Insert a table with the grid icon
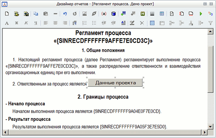The image size is (216, 138). click(x=162, y=14)
